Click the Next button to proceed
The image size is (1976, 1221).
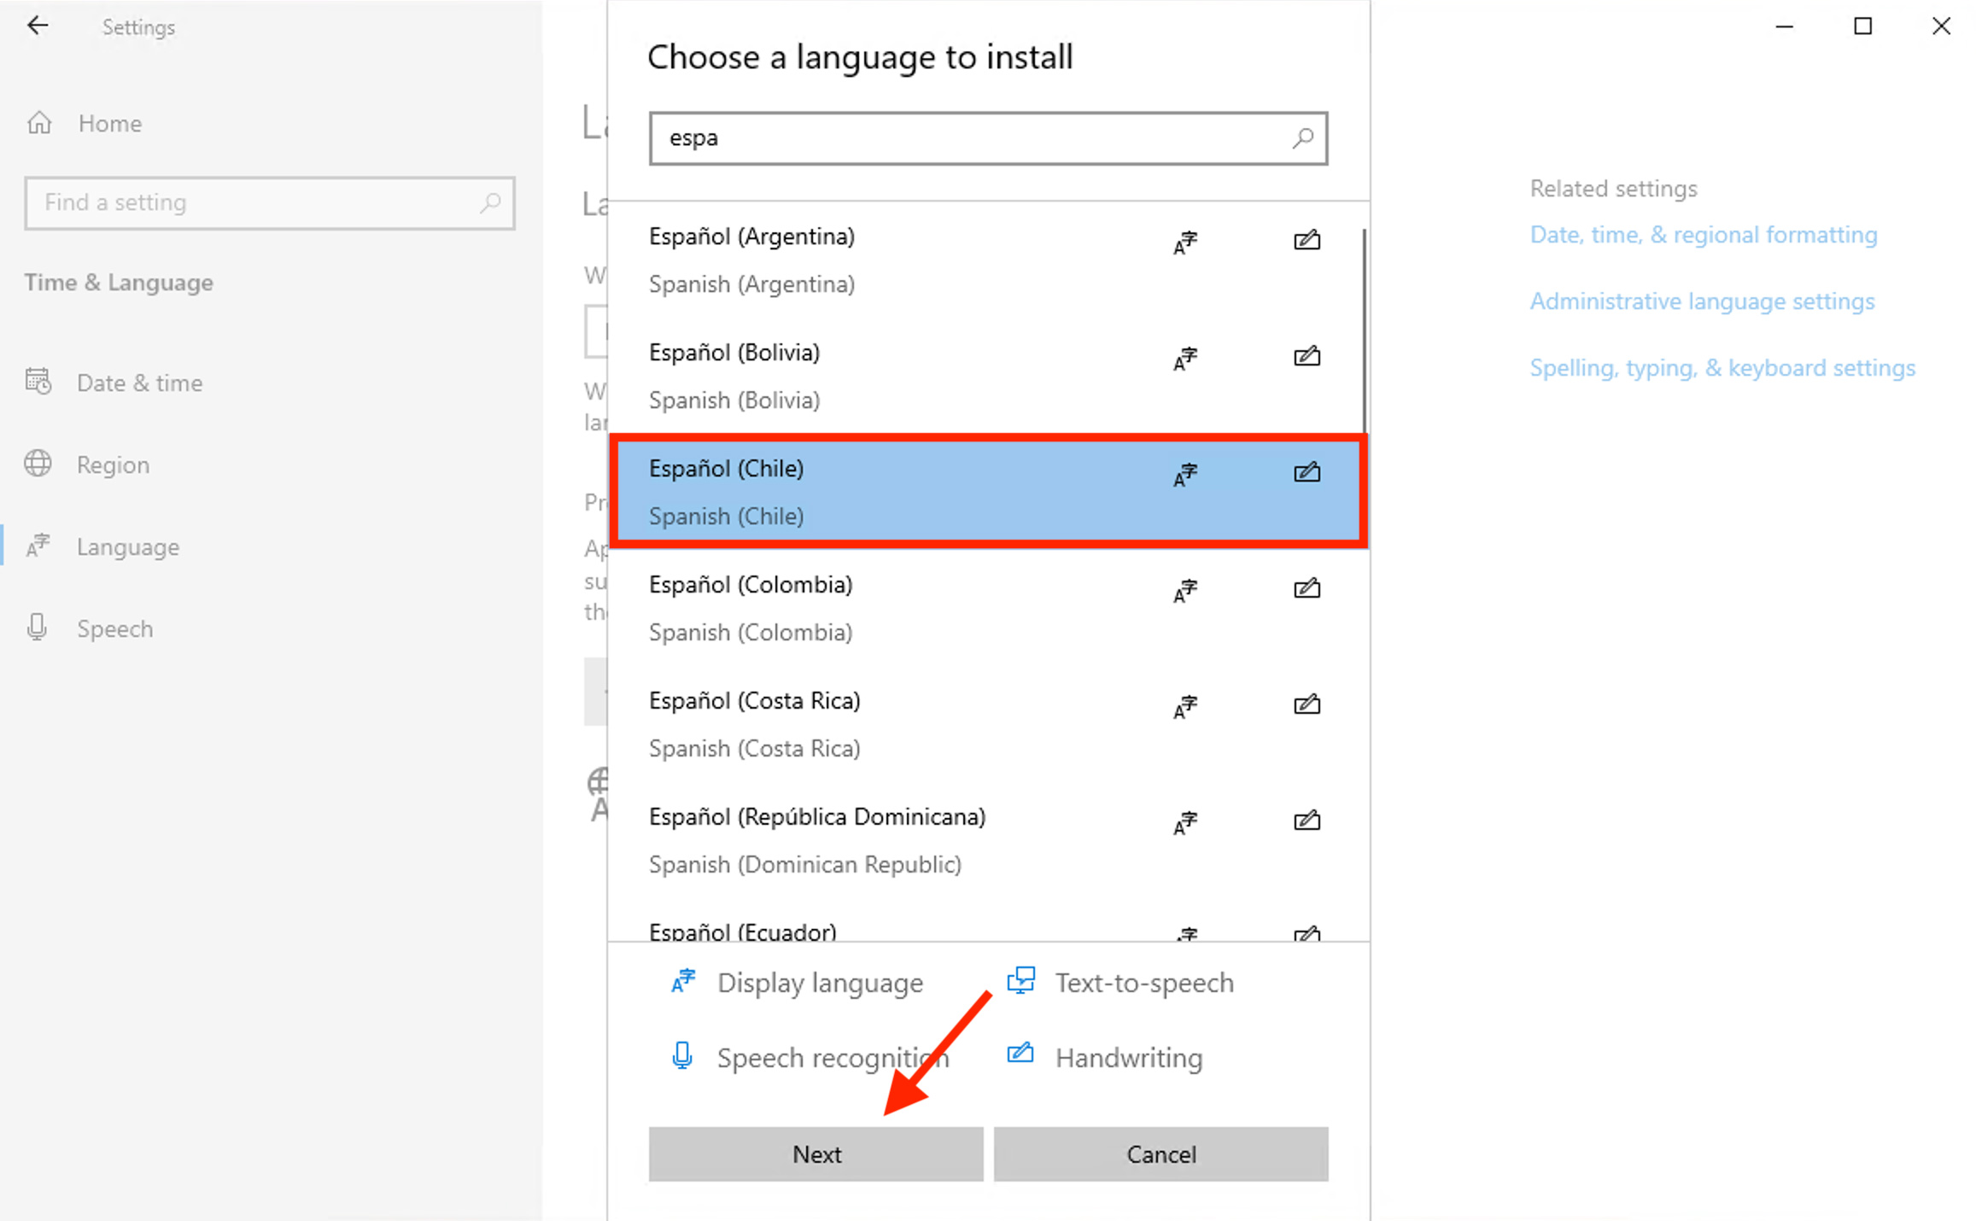tap(816, 1154)
